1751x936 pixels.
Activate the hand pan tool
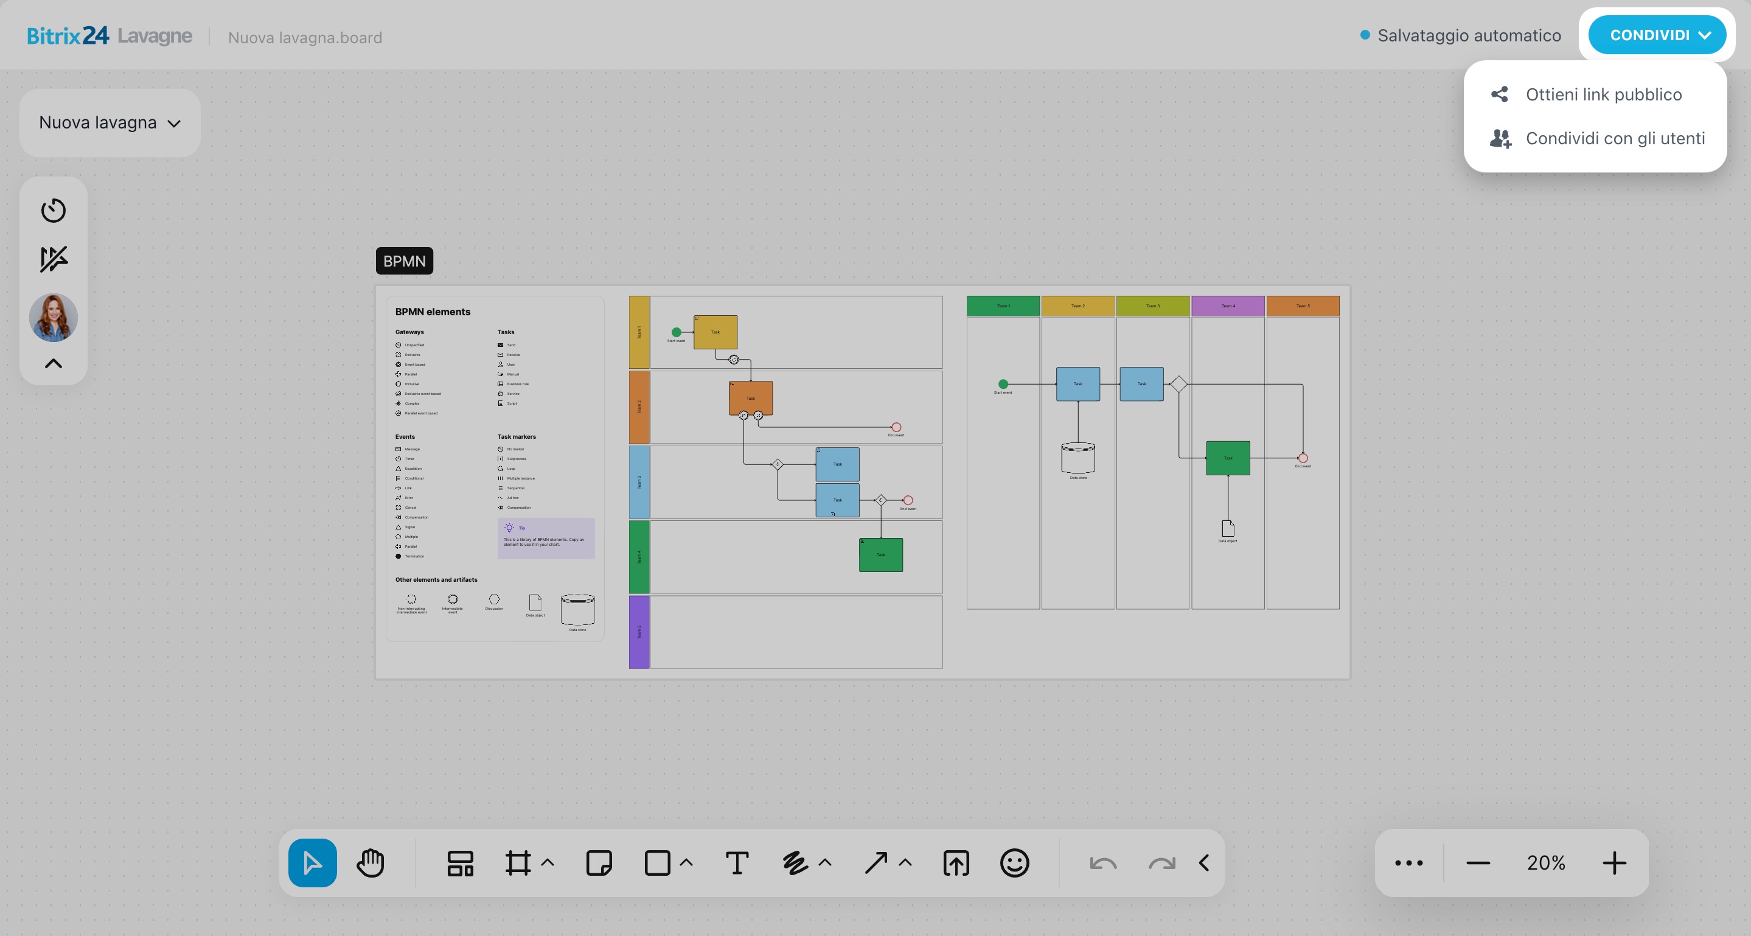pyautogui.click(x=371, y=862)
